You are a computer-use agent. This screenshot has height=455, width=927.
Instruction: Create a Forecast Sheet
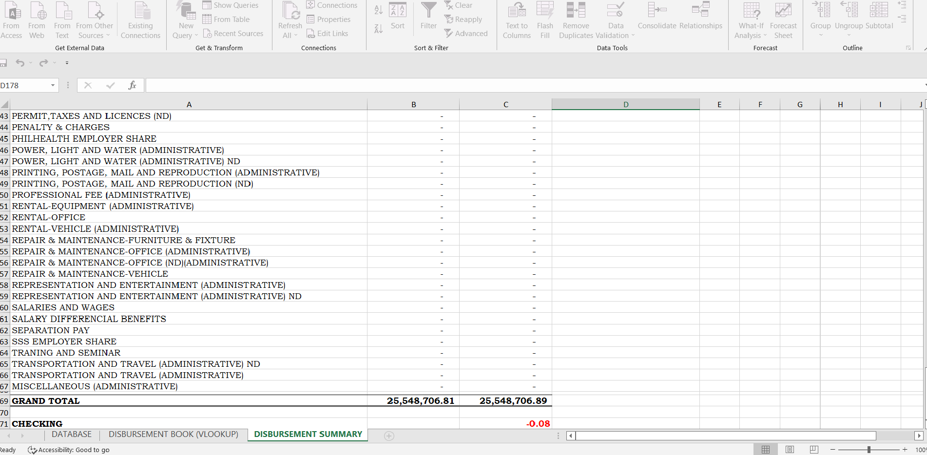pyautogui.click(x=783, y=20)
